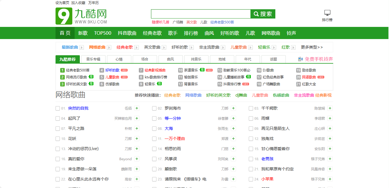The width and height of the screenshot is (389, 188).
Task: Click the green arrow beside 最新歌曲
Action: point(82,47)
